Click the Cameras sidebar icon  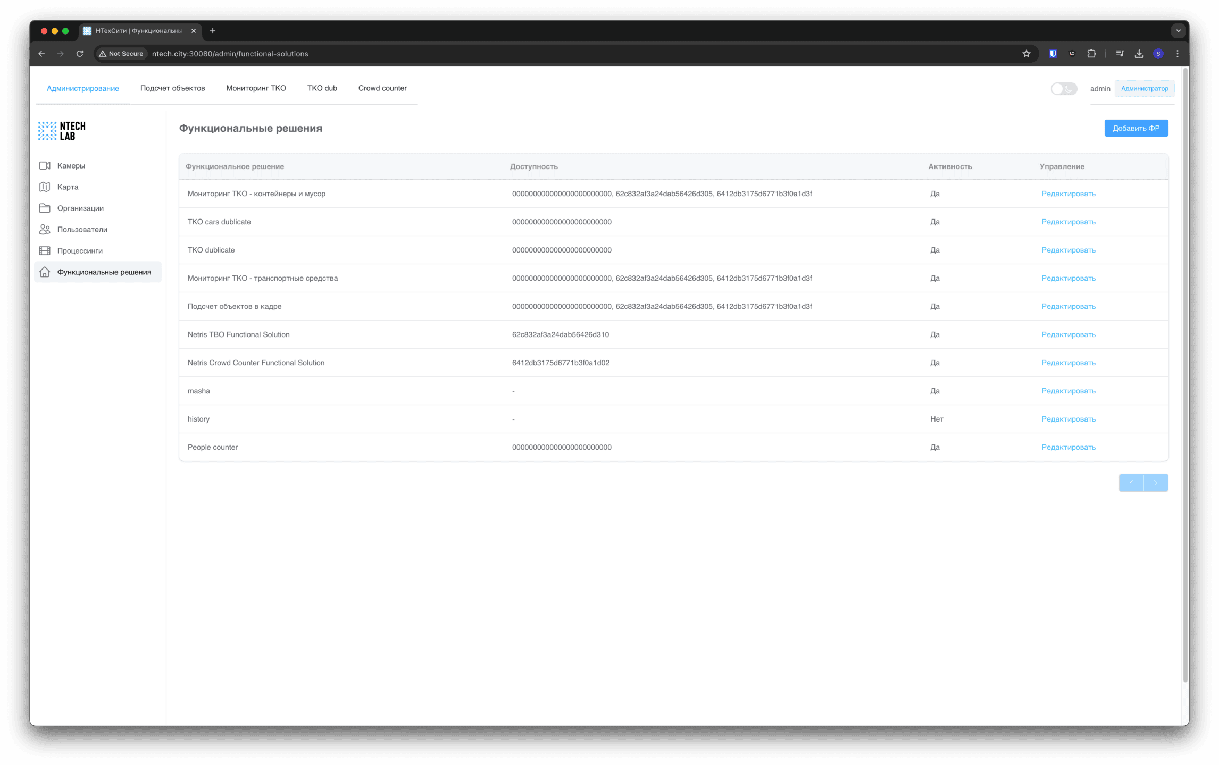tap(45, 166)
